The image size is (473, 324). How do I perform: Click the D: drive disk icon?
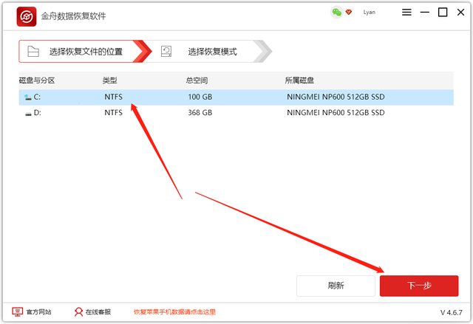click(x=28, y=114)
